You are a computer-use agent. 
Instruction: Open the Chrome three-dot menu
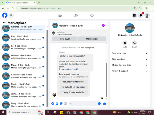[x=151, y=8]
